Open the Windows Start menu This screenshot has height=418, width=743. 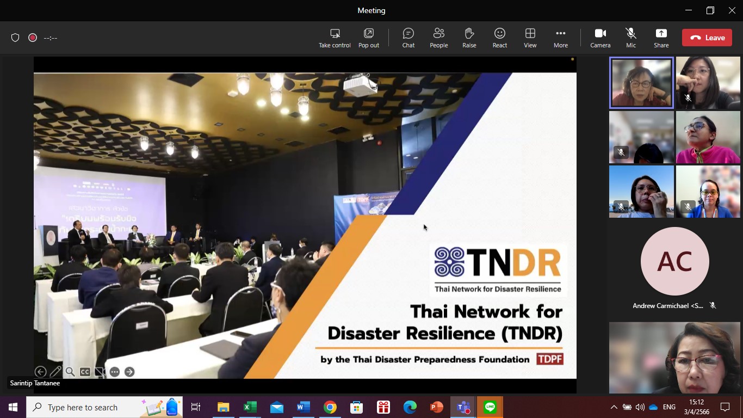(x=13, y=407)
